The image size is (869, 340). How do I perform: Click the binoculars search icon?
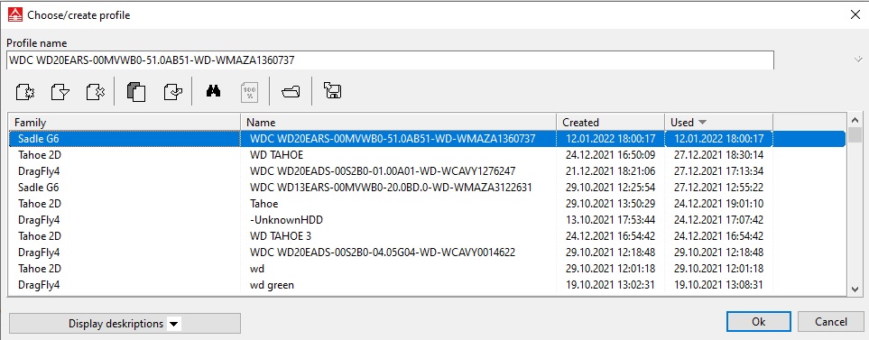click(213, 92)
